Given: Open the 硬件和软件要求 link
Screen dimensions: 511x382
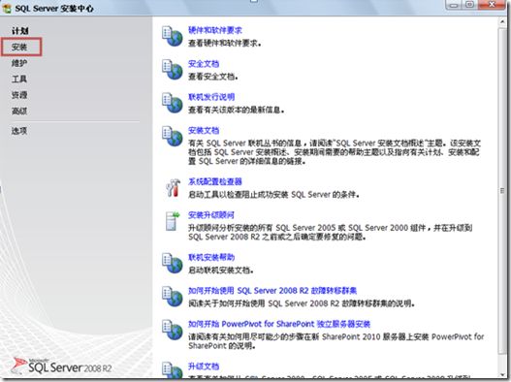Looking at the screenshot, I should [215, 30].
